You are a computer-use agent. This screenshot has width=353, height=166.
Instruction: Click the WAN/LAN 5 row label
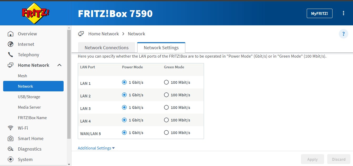pos(90,134)
